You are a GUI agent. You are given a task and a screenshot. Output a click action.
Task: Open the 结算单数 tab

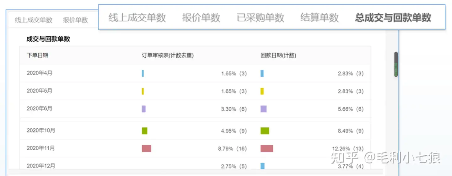[320, 18]
